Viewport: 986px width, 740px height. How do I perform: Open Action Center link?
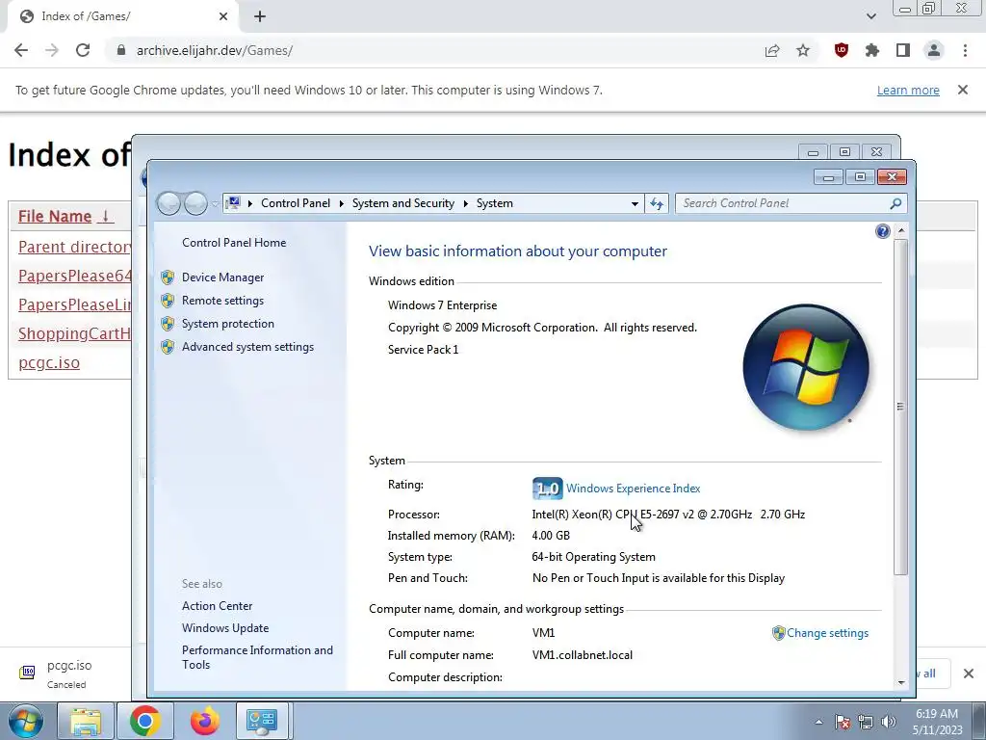click(217, 606)
